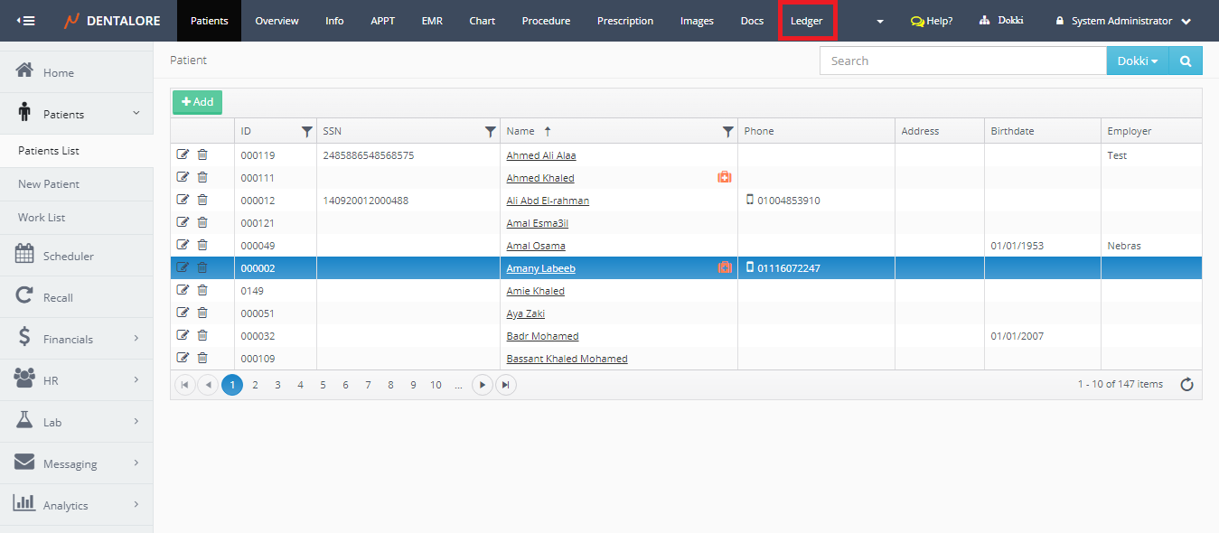Image resolution: width=1219 pixels, height=533 pixels.
Task: Click the medical kit icon for Ahmed Khaled
Action: click(724, 177)
